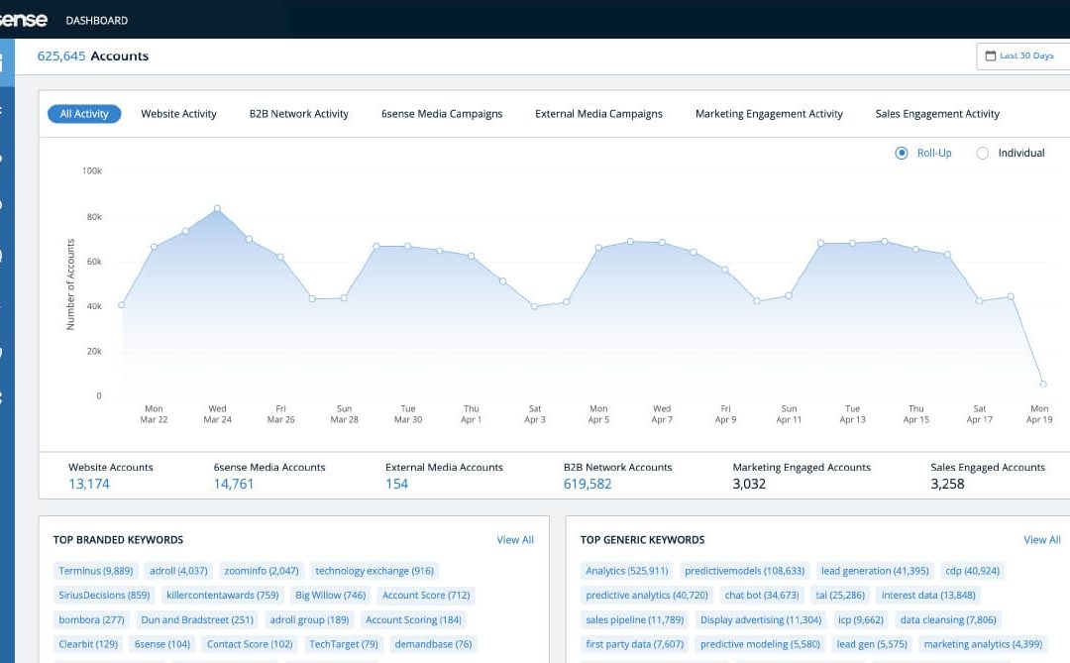
Task: Open the Last 30 Days date range
Action: coord(1022,55)
